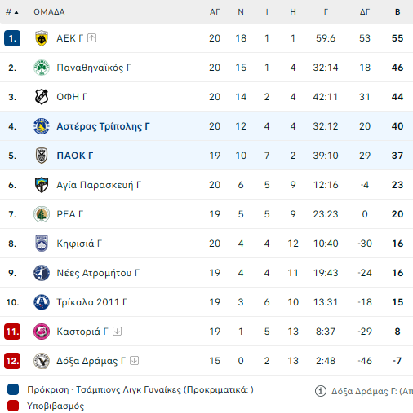Click the blue Champions League qualification legend swatch
413x413 pixels.
pos(13,389)
